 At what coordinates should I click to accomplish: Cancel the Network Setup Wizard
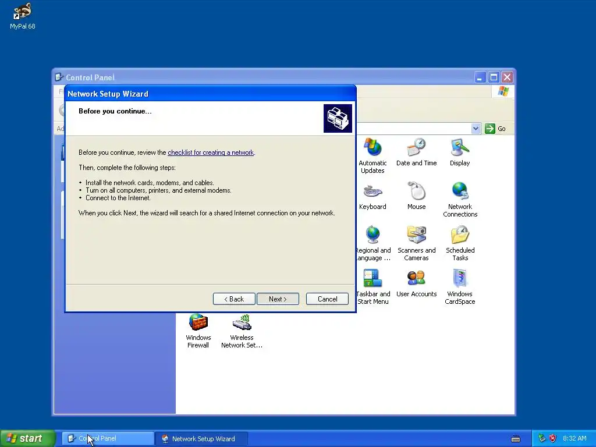pyautogui.click(x=327, y=299)
